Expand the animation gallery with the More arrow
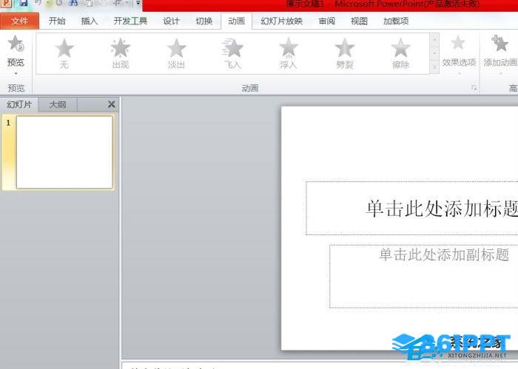Image resolution: width=518 pixels, height=369 pixels. coord(434,67)
